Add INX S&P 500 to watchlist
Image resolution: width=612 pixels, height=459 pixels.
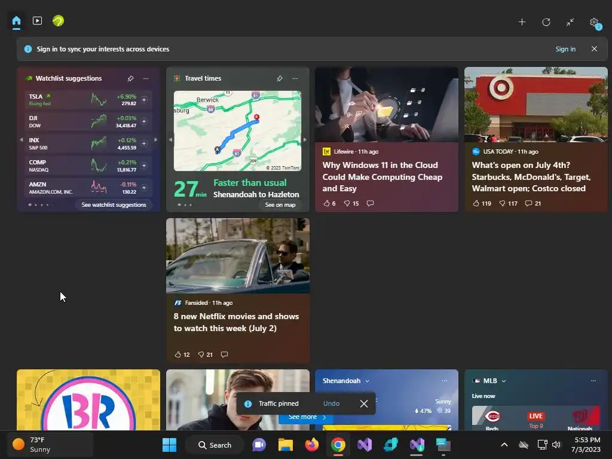pyautogui.click(x=144, y=143)
